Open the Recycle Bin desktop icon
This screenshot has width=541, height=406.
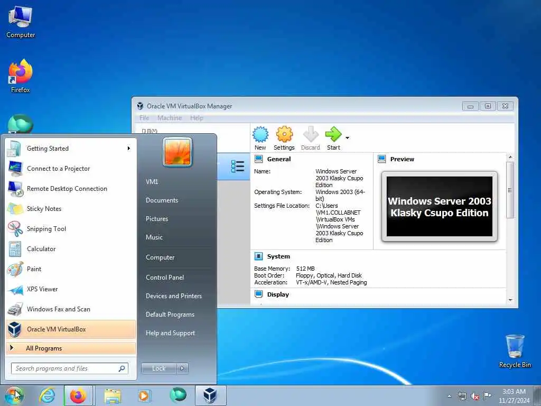[x=515, y=351]
